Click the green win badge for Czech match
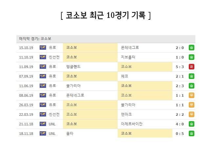Image resolution: width=214 pixels, height=154 pixels. coord(191,76)
